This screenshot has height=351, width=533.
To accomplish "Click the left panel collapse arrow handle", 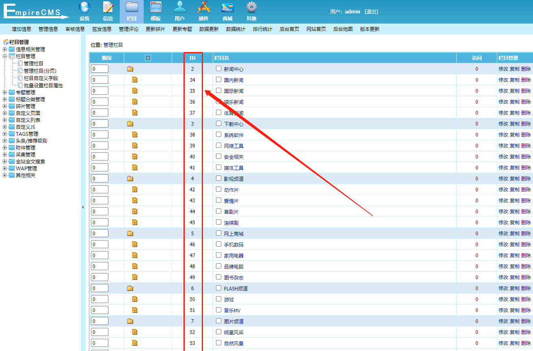I will pos(83,207).
